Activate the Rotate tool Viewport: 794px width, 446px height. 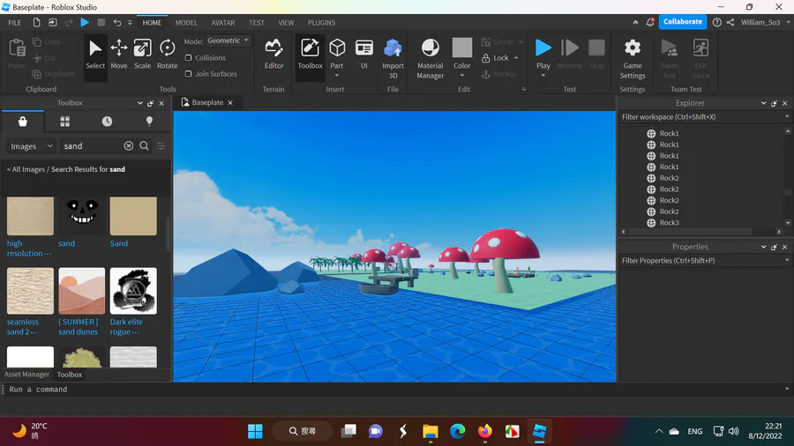pos(167,55)
